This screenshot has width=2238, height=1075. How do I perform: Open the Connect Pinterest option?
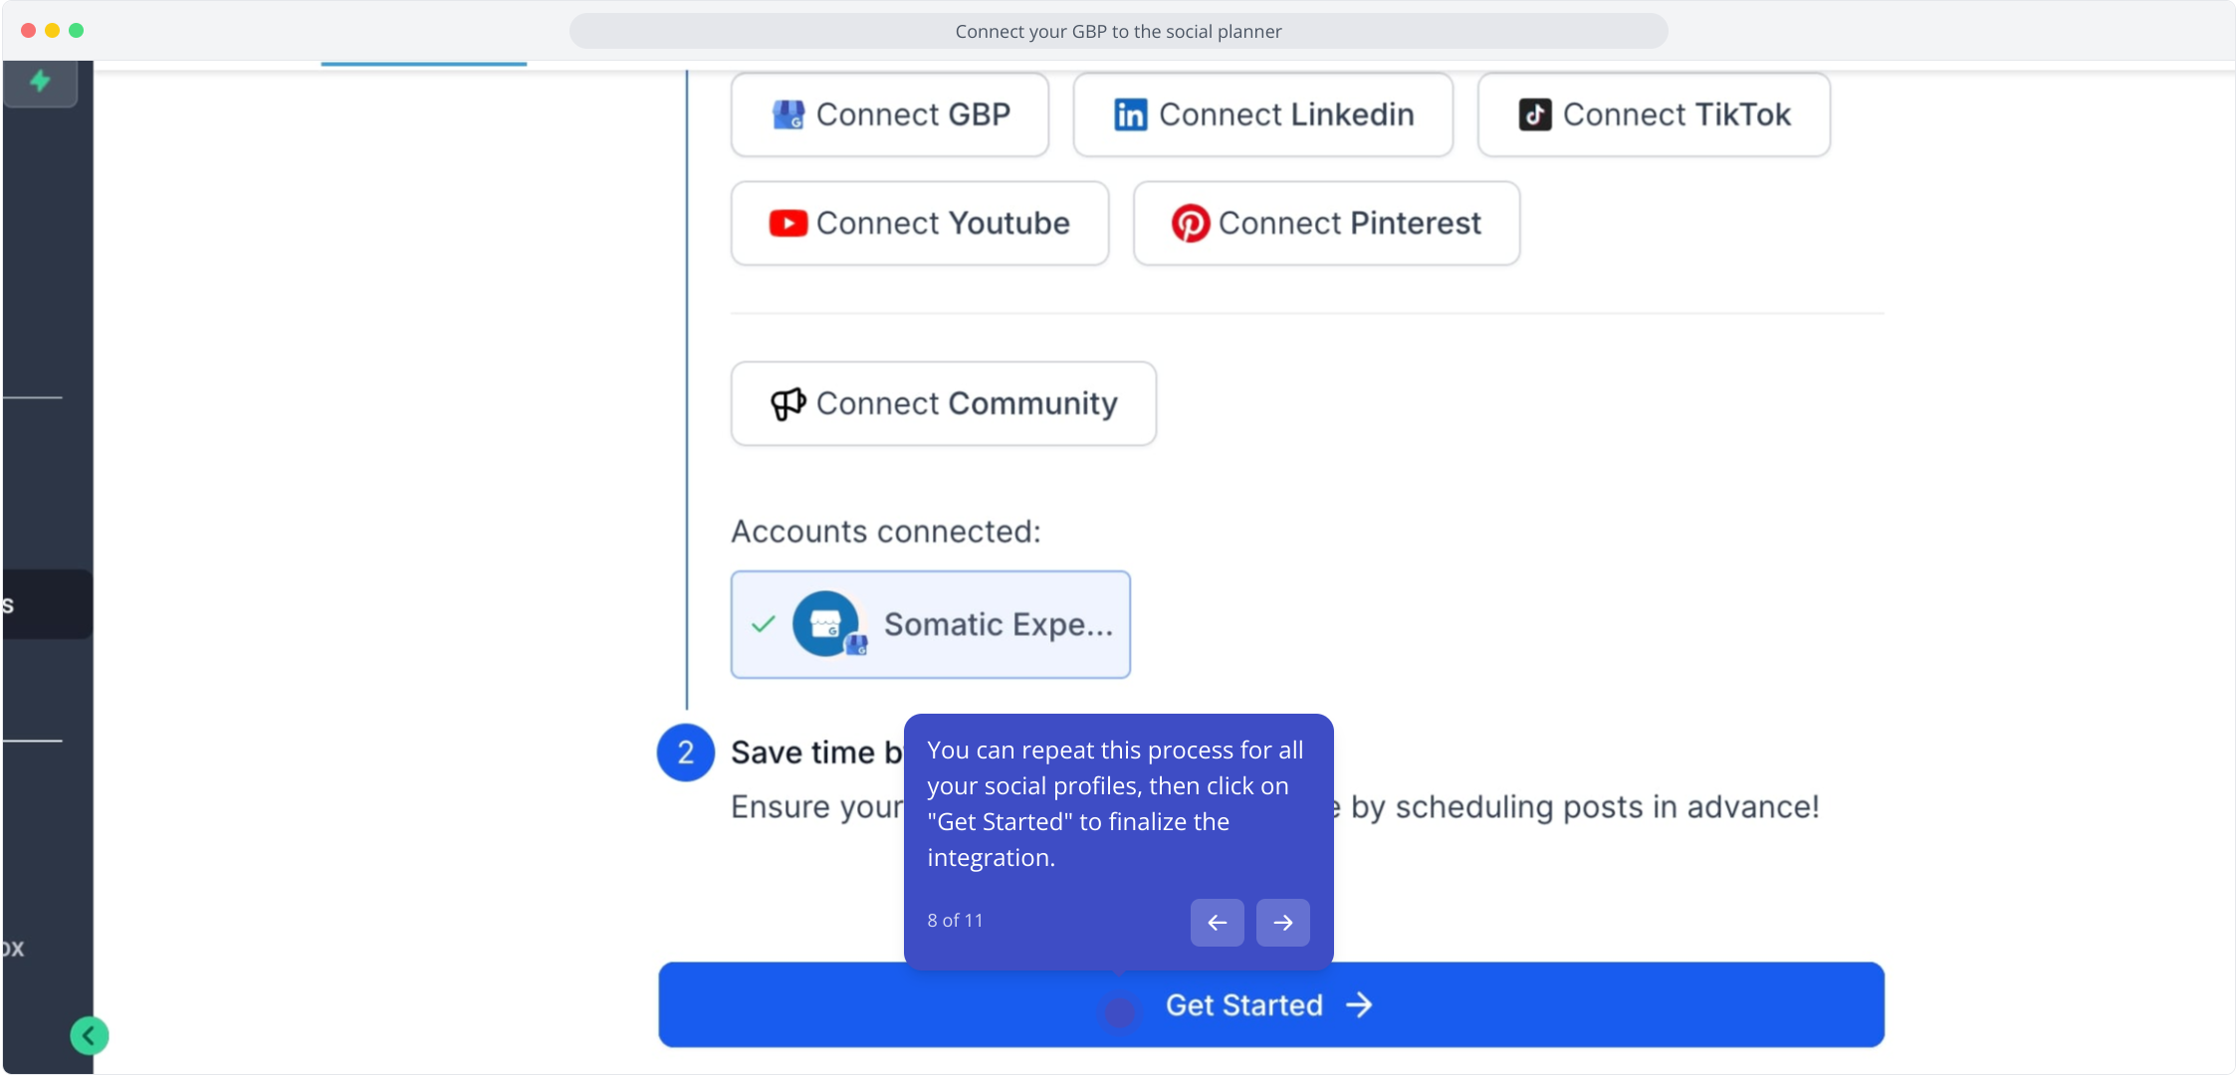[1326, 223]
